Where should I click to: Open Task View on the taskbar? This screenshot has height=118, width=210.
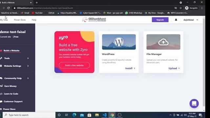point(67,115)
